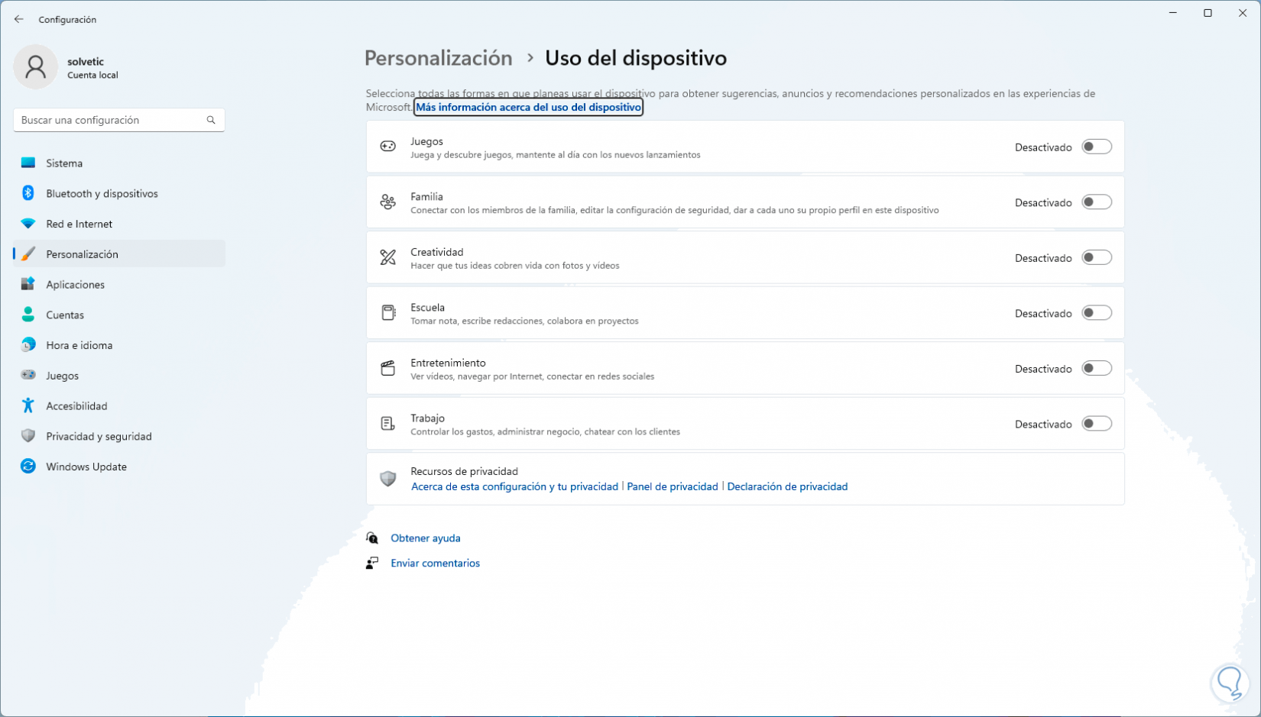Click the Enviar comentarios feedback icon
Viewport: 1261px width, 717px height.
click(372, 564)
